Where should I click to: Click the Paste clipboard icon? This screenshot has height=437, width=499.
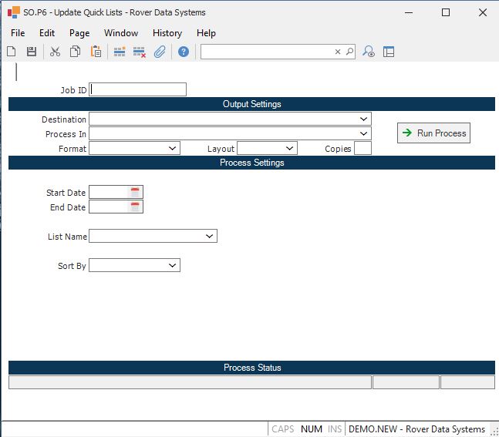96,52
